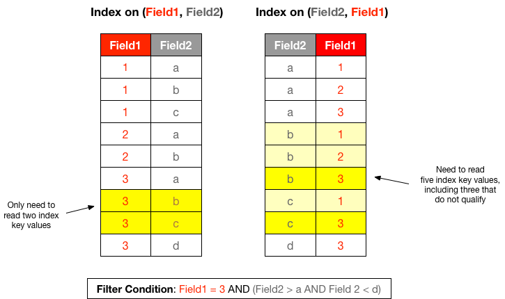Click the Filter Condition box at bottom
The image size is (505, 299).
coord(239,289)
